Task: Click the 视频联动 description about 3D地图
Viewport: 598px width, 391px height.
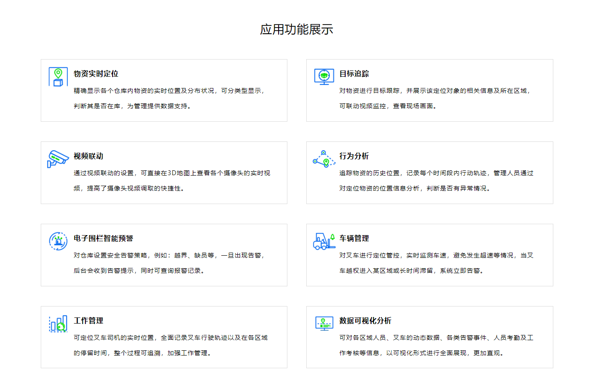Action: [x=172, y=180]
